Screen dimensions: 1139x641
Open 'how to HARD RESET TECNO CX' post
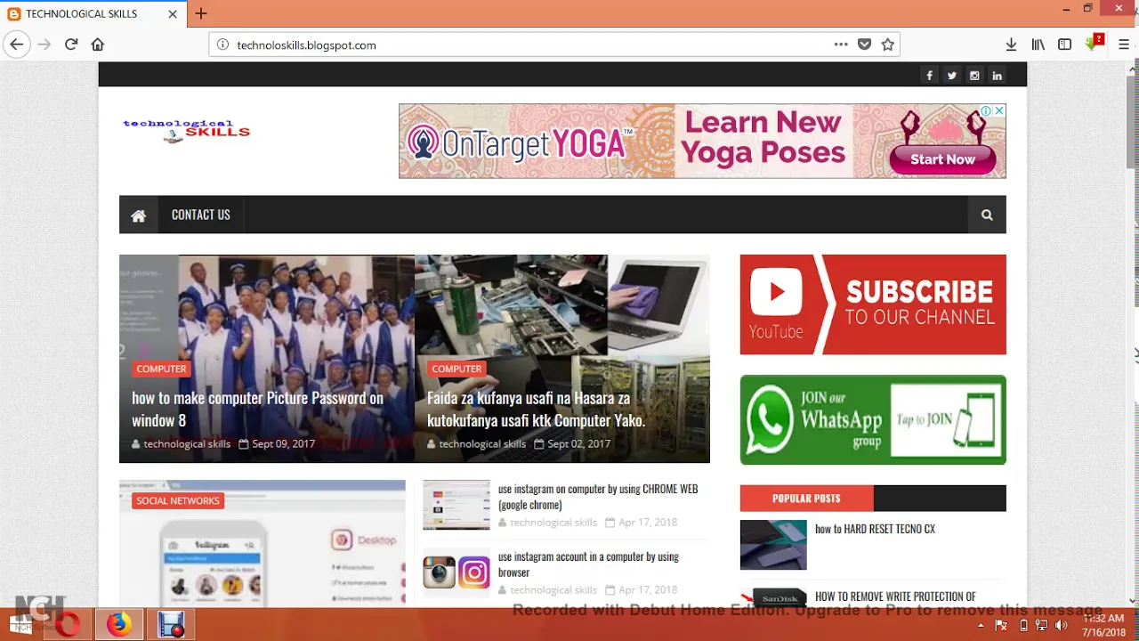click(x=875, y=529)
